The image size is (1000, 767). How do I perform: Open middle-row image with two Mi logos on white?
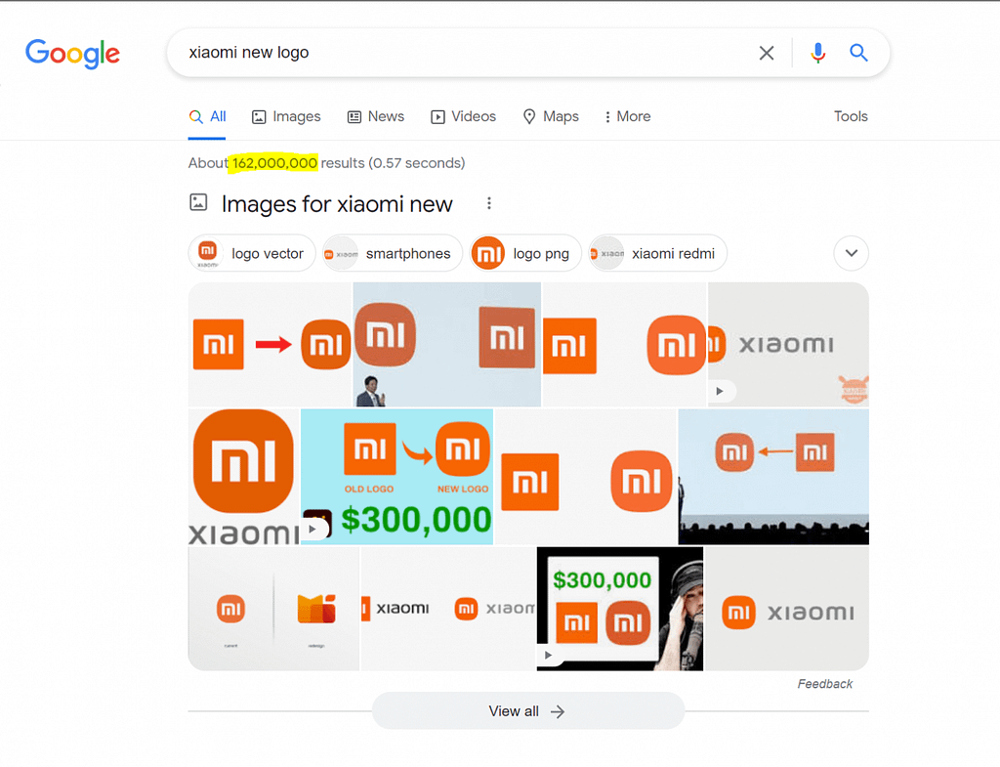coord(586,477)
